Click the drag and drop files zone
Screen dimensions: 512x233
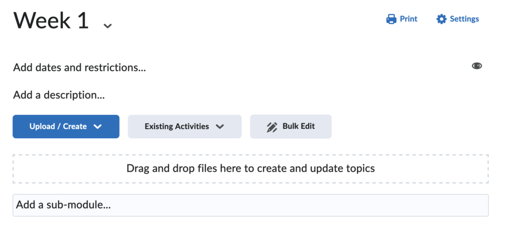point(250,169)
